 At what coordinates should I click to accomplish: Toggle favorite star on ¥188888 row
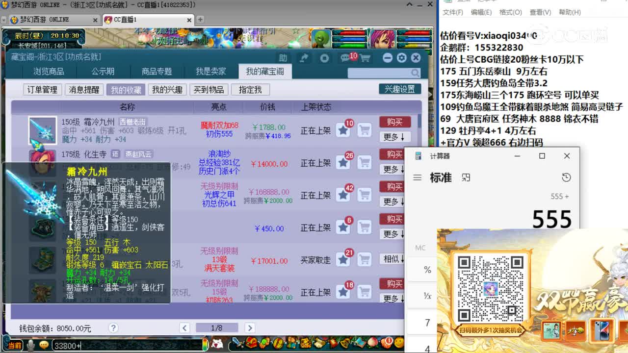pos(343,292)
